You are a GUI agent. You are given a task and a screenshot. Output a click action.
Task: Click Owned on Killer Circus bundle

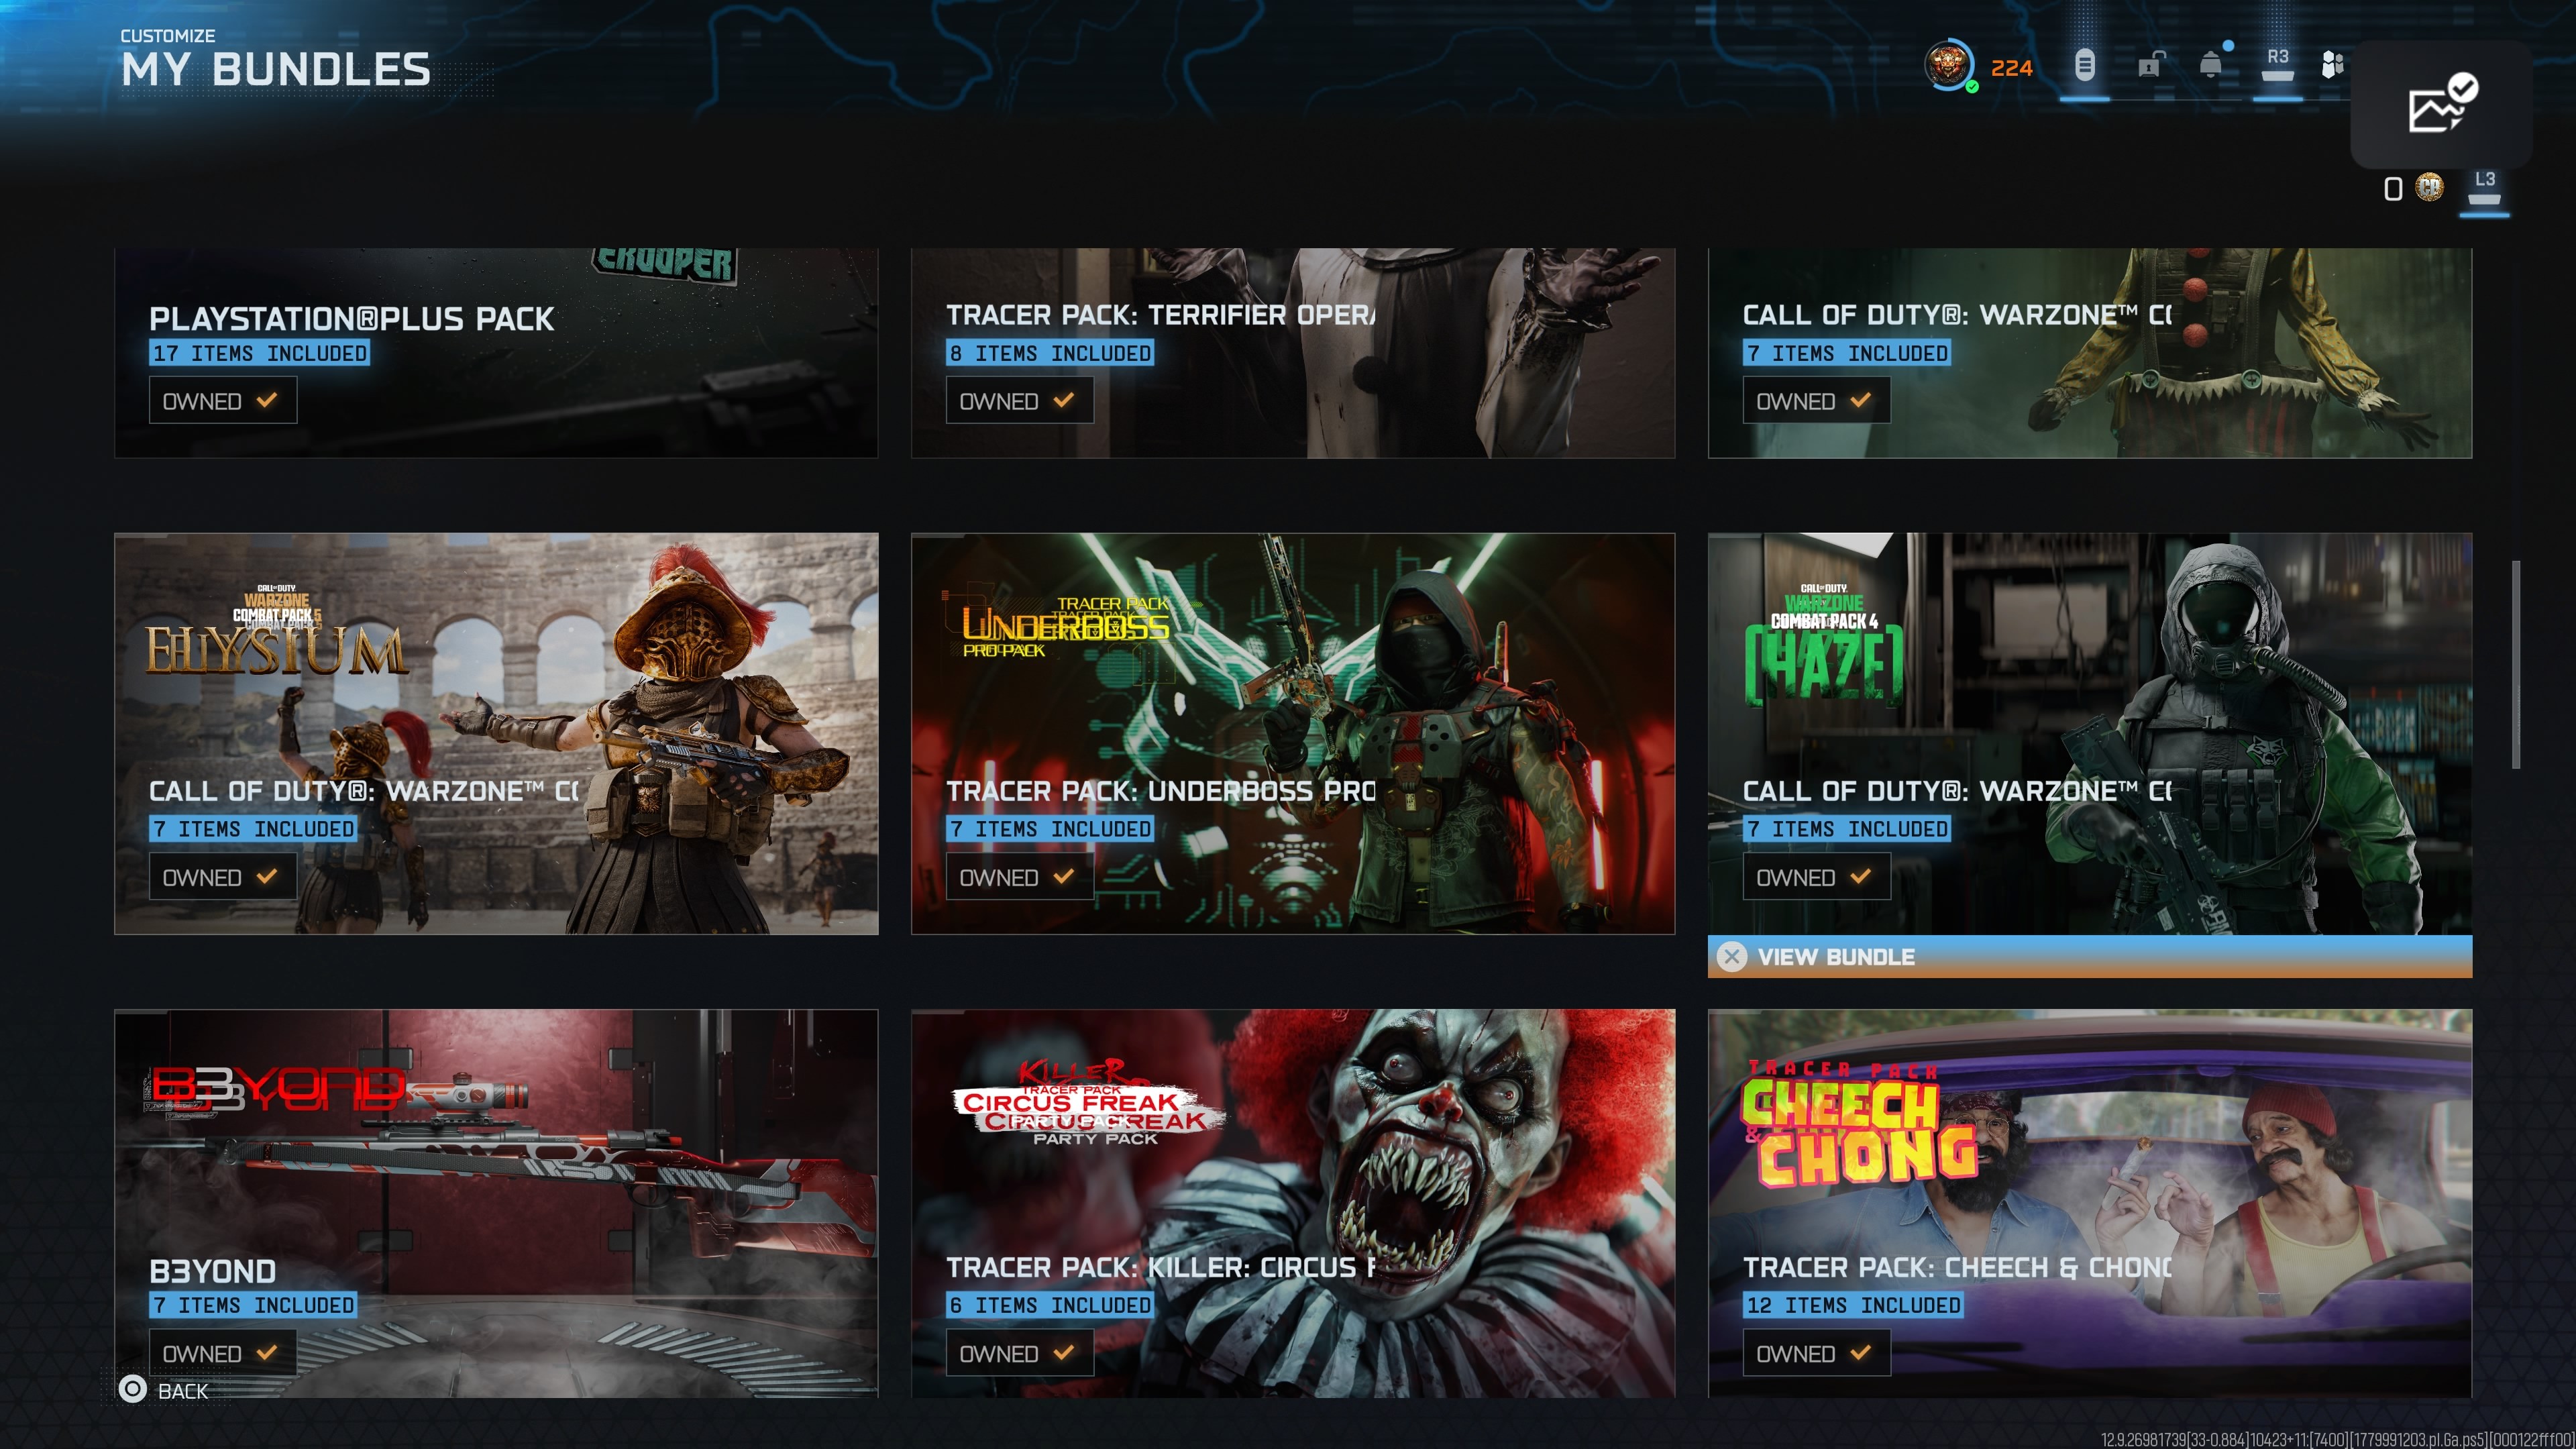click(1019, 1353)
